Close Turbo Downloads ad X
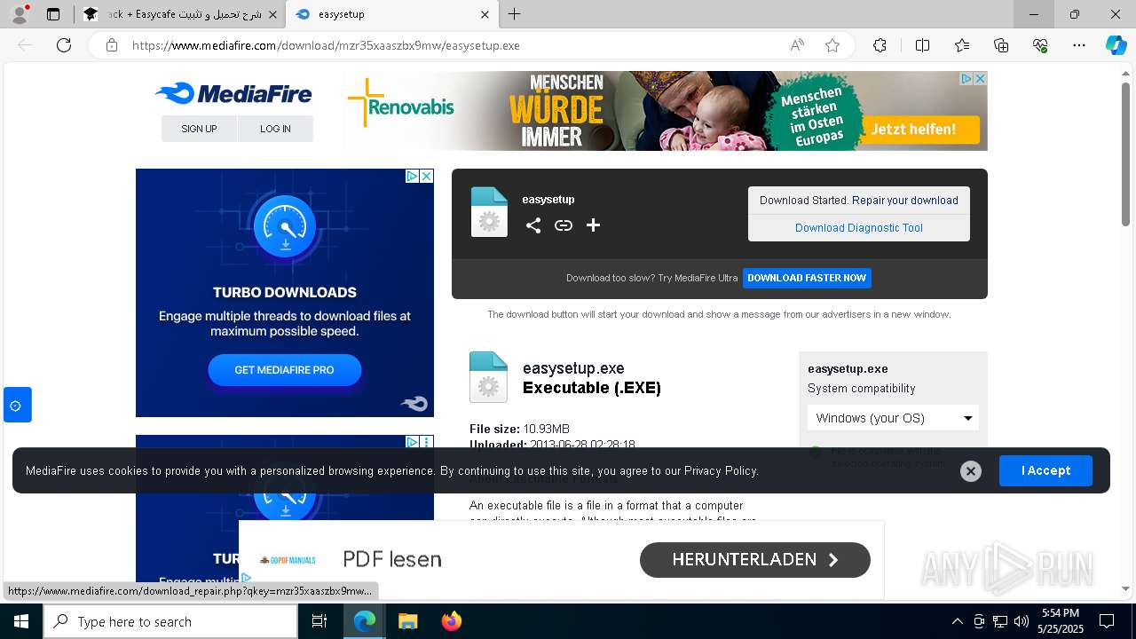The height and width of the screenshot is (639, 1136). pos(426,177)
